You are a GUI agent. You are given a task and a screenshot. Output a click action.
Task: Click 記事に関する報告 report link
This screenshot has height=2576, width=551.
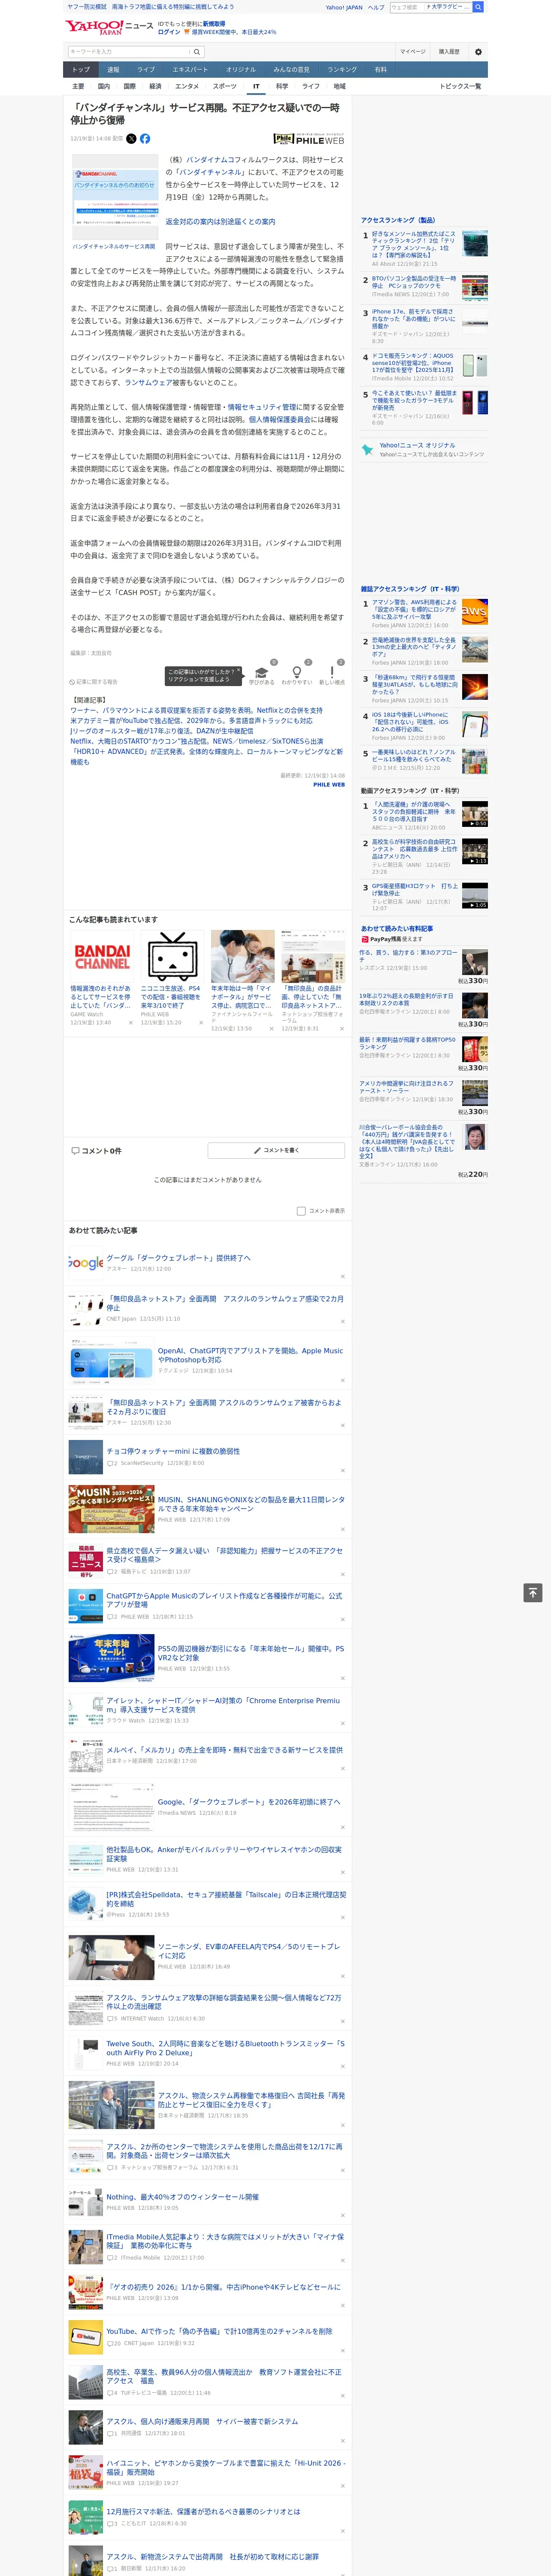click(94, 682)
